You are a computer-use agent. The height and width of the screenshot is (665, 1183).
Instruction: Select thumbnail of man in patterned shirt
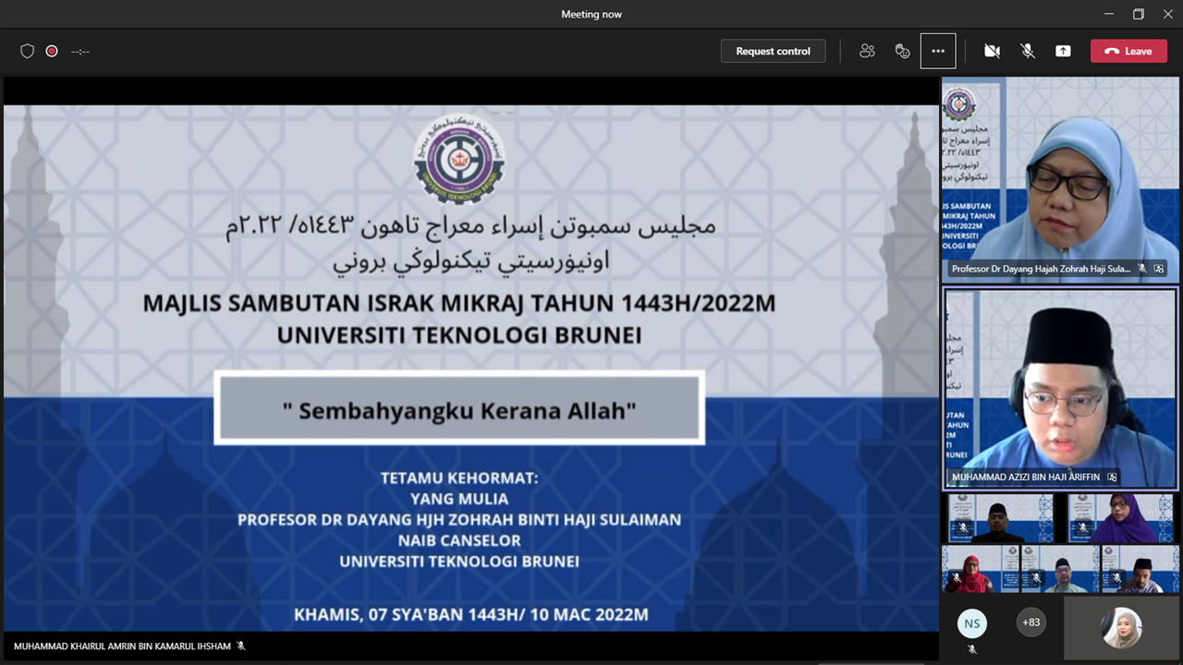1140,569
